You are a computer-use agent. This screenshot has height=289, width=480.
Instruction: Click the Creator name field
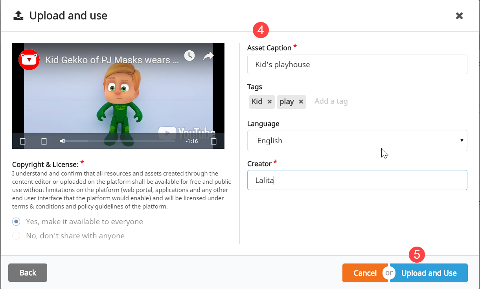click(357, 180)
